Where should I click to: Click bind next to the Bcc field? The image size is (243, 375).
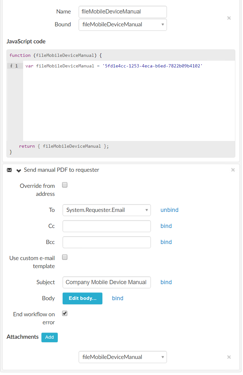(166, 242)
